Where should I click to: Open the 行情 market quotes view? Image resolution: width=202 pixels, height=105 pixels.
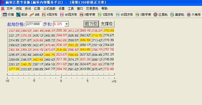pos(8,15)
